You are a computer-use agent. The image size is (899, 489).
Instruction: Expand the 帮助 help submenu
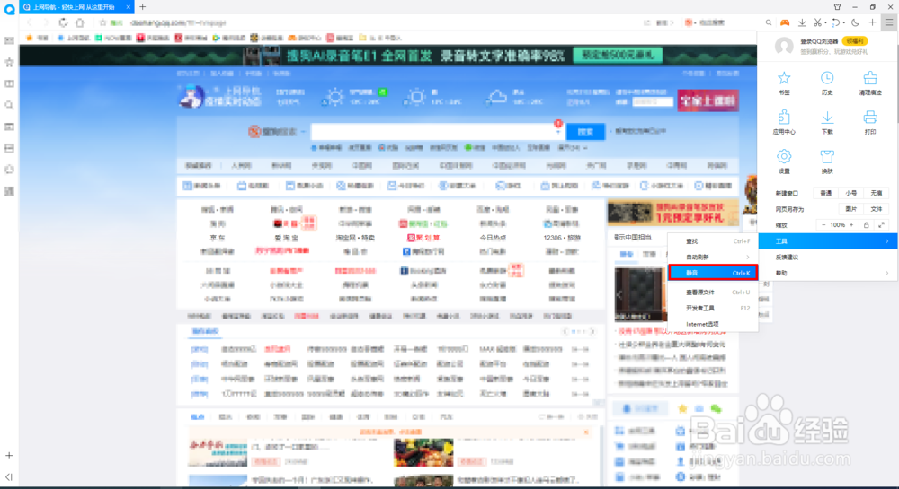pos(827,273)
